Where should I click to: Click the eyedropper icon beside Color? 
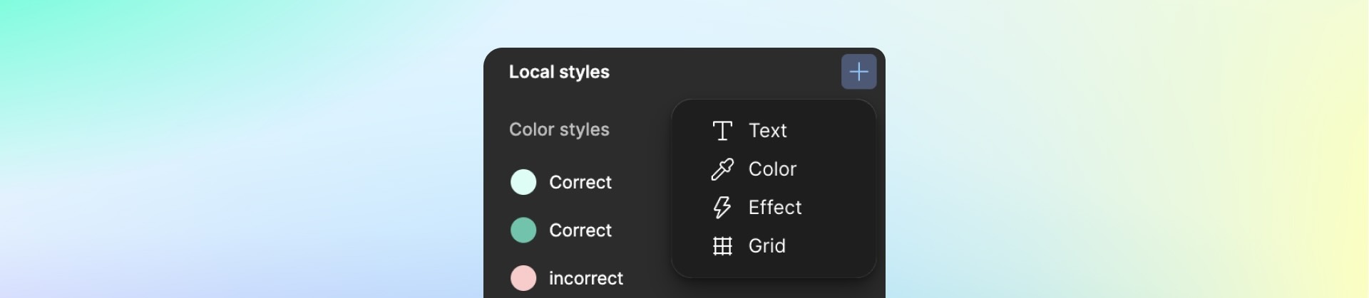click(722, 169)
